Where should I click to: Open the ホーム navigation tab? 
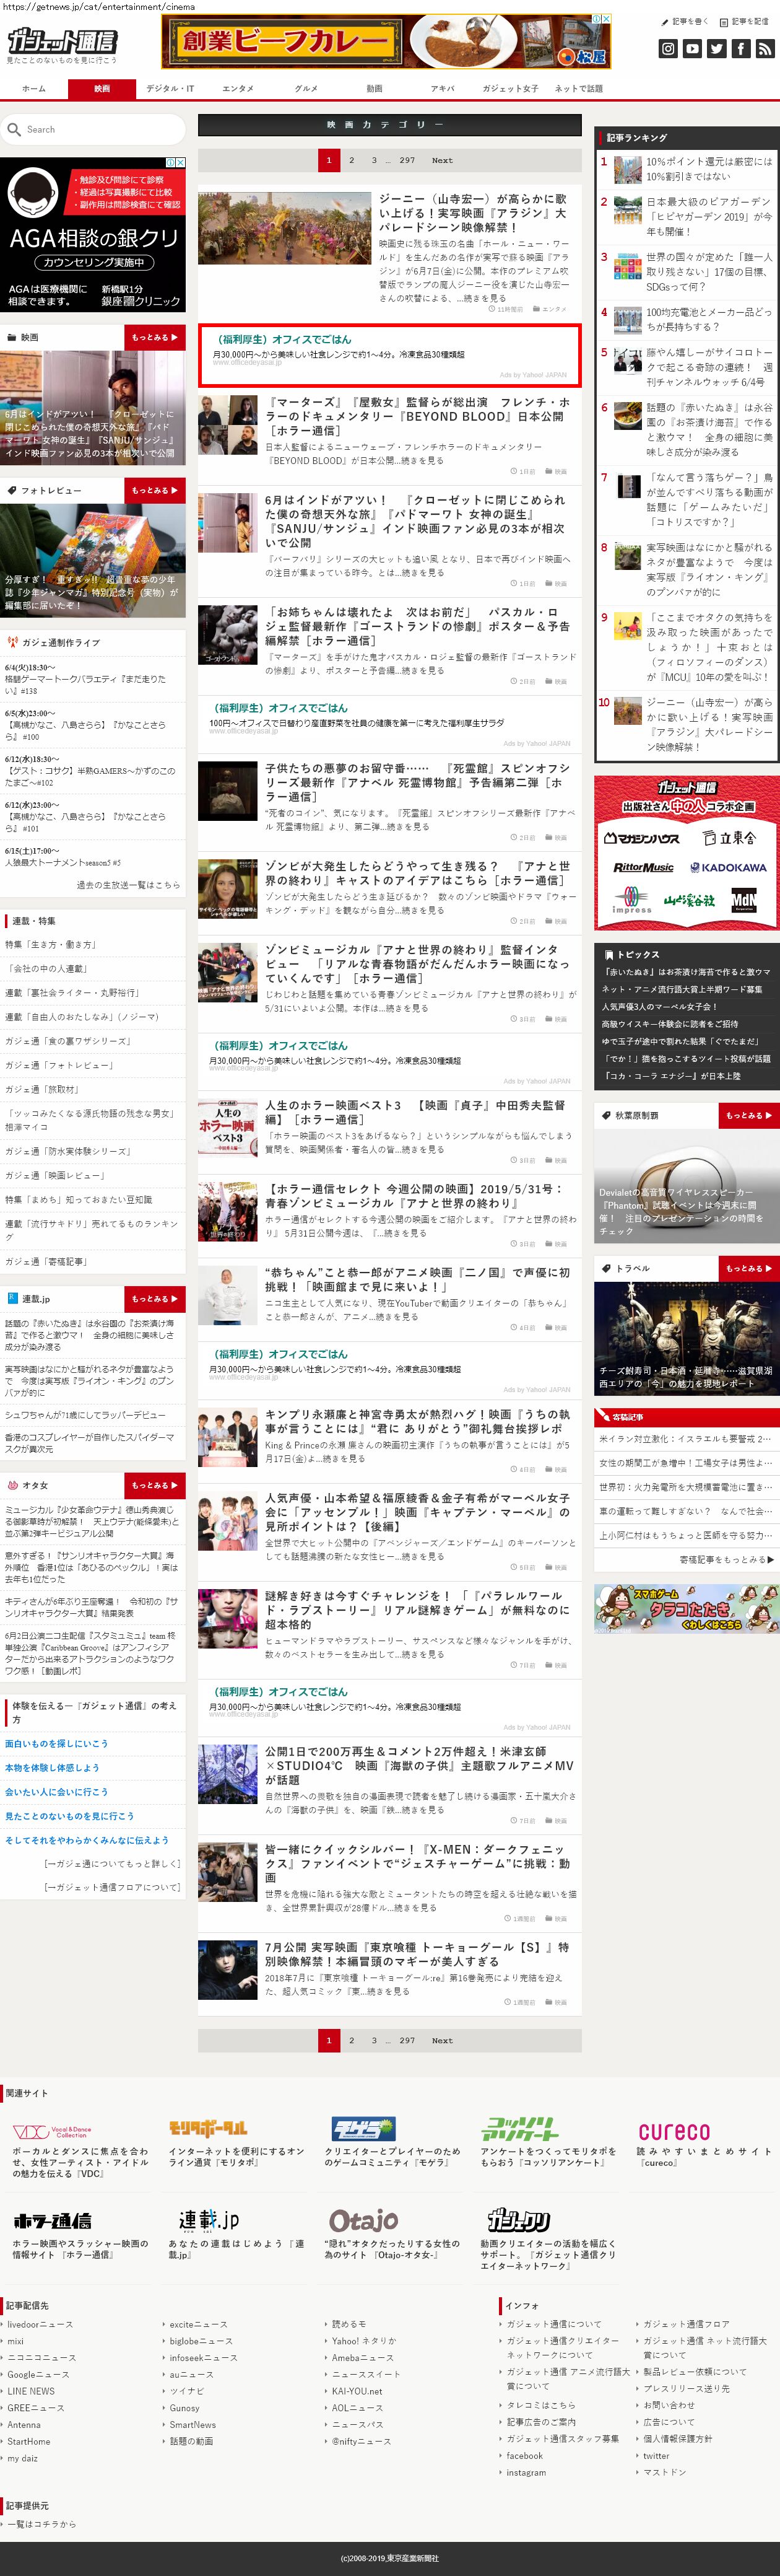pyautogui.click(x=34, y=89)
